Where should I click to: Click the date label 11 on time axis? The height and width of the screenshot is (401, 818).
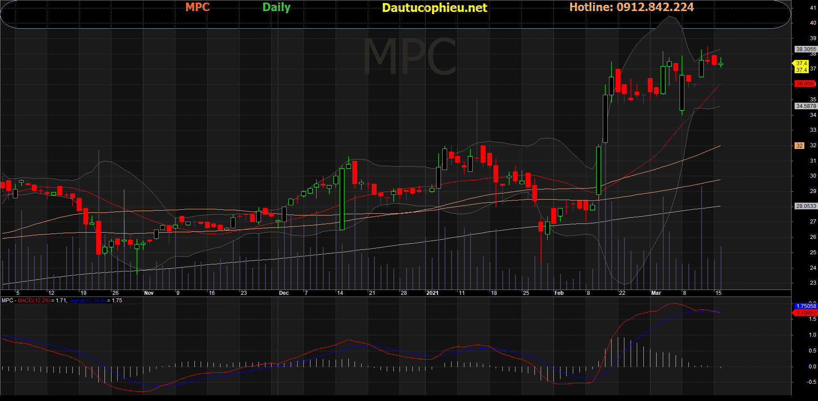pos(462,293)
